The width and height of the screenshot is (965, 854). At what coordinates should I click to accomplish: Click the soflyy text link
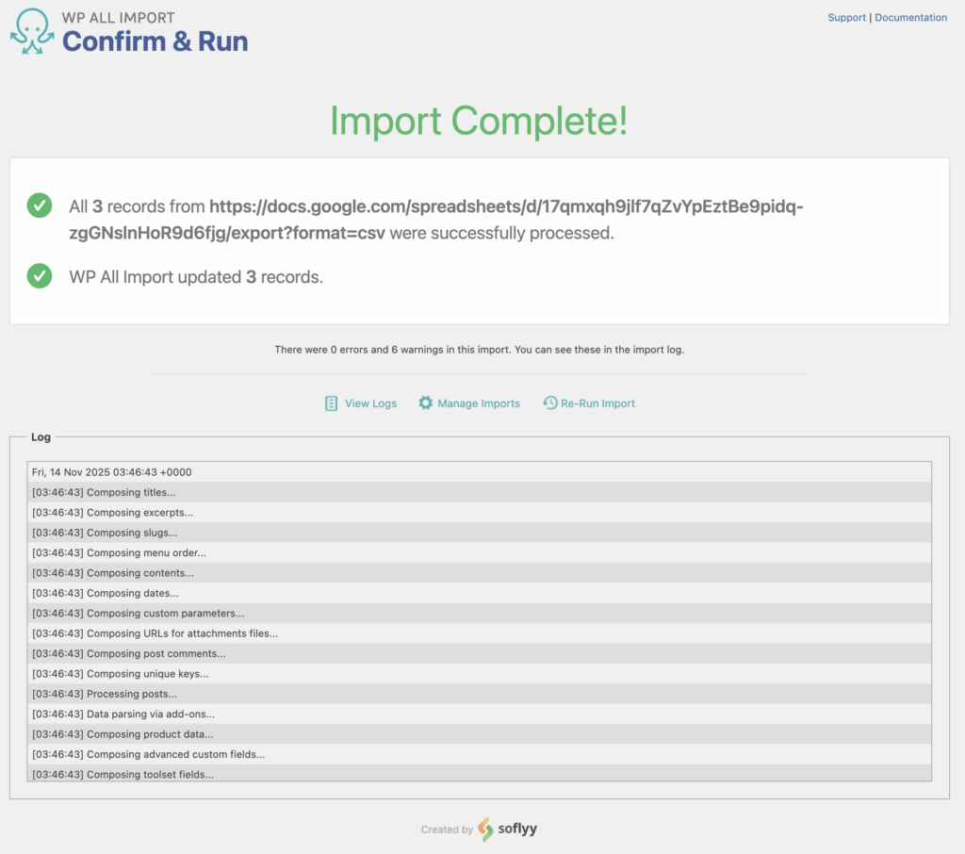coord(519,829)
